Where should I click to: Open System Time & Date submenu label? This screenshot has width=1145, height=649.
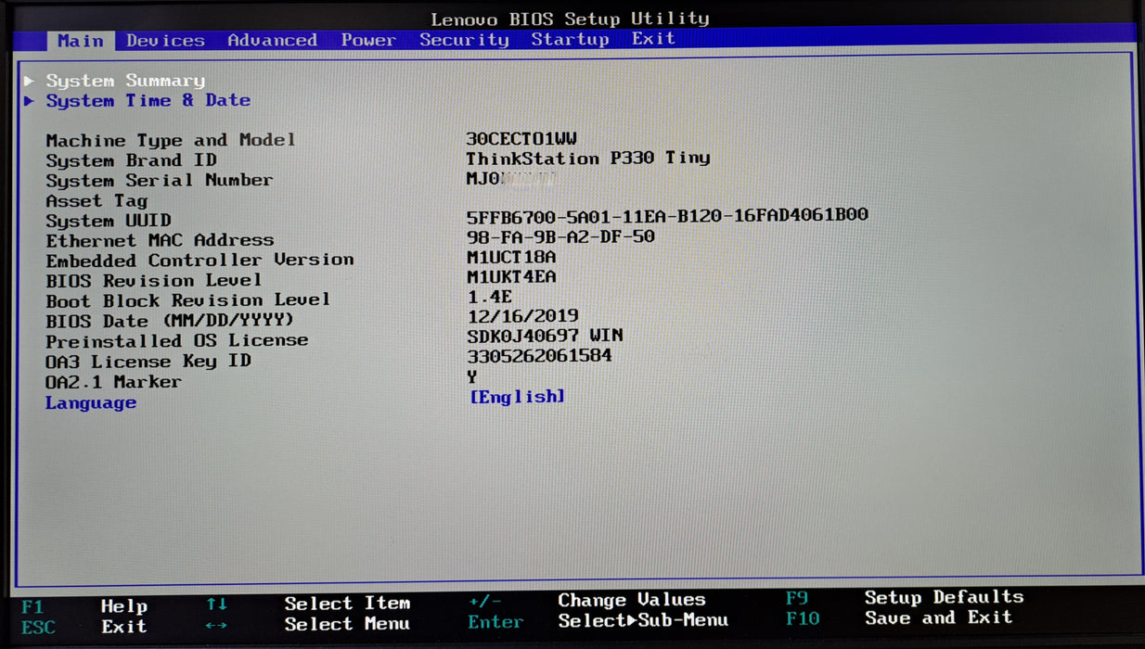(148, 100)
